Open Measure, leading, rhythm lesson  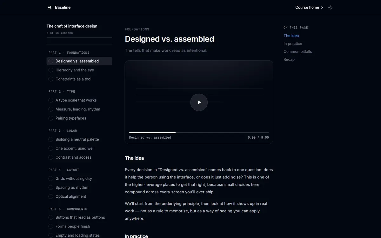click(x=79, y=109)
